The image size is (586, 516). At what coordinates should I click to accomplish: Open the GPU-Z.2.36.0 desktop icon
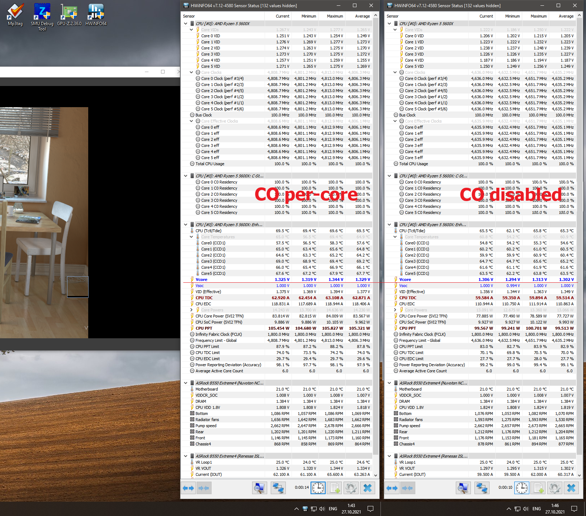(69, 15)
